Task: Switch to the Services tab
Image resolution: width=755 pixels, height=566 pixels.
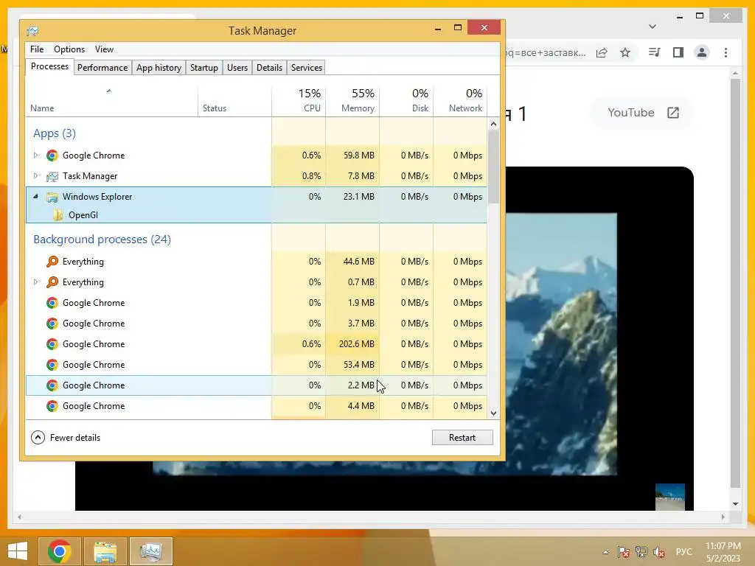Action: (x=306, y=68)
